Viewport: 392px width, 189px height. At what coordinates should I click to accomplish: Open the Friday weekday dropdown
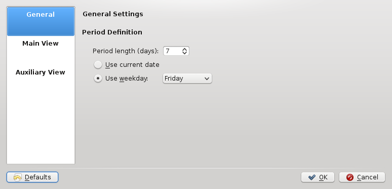pyautogui.click(x=187, y=78)
